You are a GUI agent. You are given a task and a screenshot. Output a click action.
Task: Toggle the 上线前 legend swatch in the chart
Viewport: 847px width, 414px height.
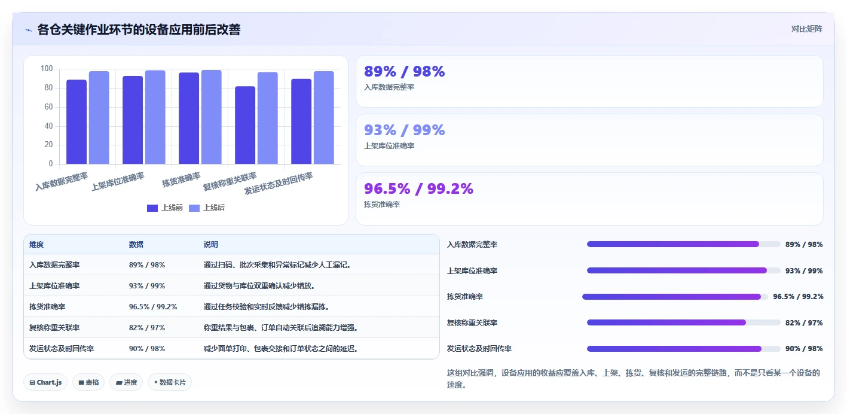(152, 208)
